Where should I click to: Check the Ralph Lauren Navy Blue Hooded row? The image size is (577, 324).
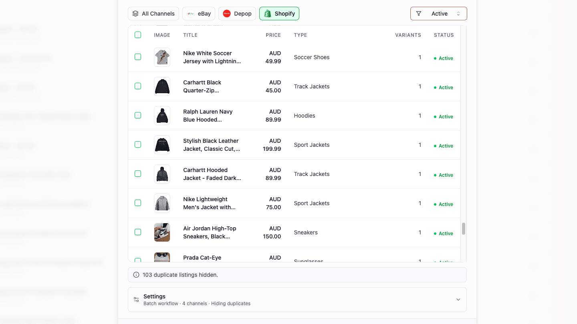coord(138,116)
